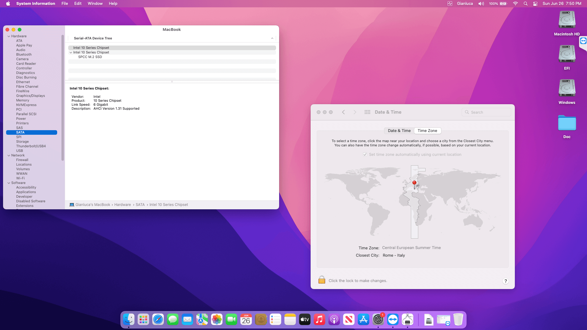
Task: Open Launchpad in the dock
Action: (143, 320)
